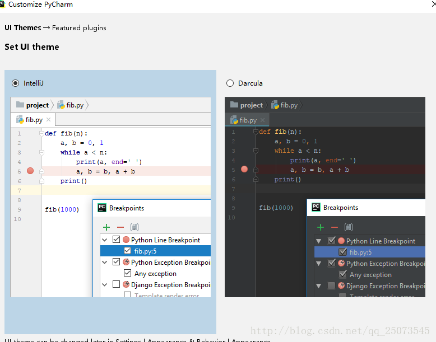Select the IntelliJ theme radio button
The width and height of the screenshot is (436, 342).
click(x=16, y=83)
